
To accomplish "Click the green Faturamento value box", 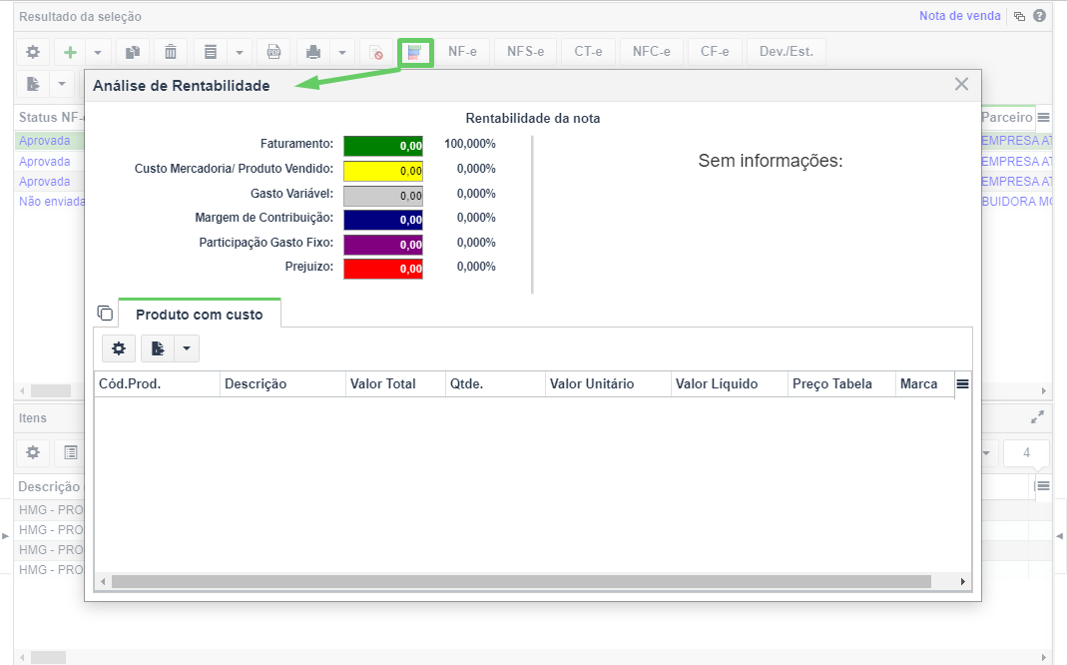I will tap(383, 146).
